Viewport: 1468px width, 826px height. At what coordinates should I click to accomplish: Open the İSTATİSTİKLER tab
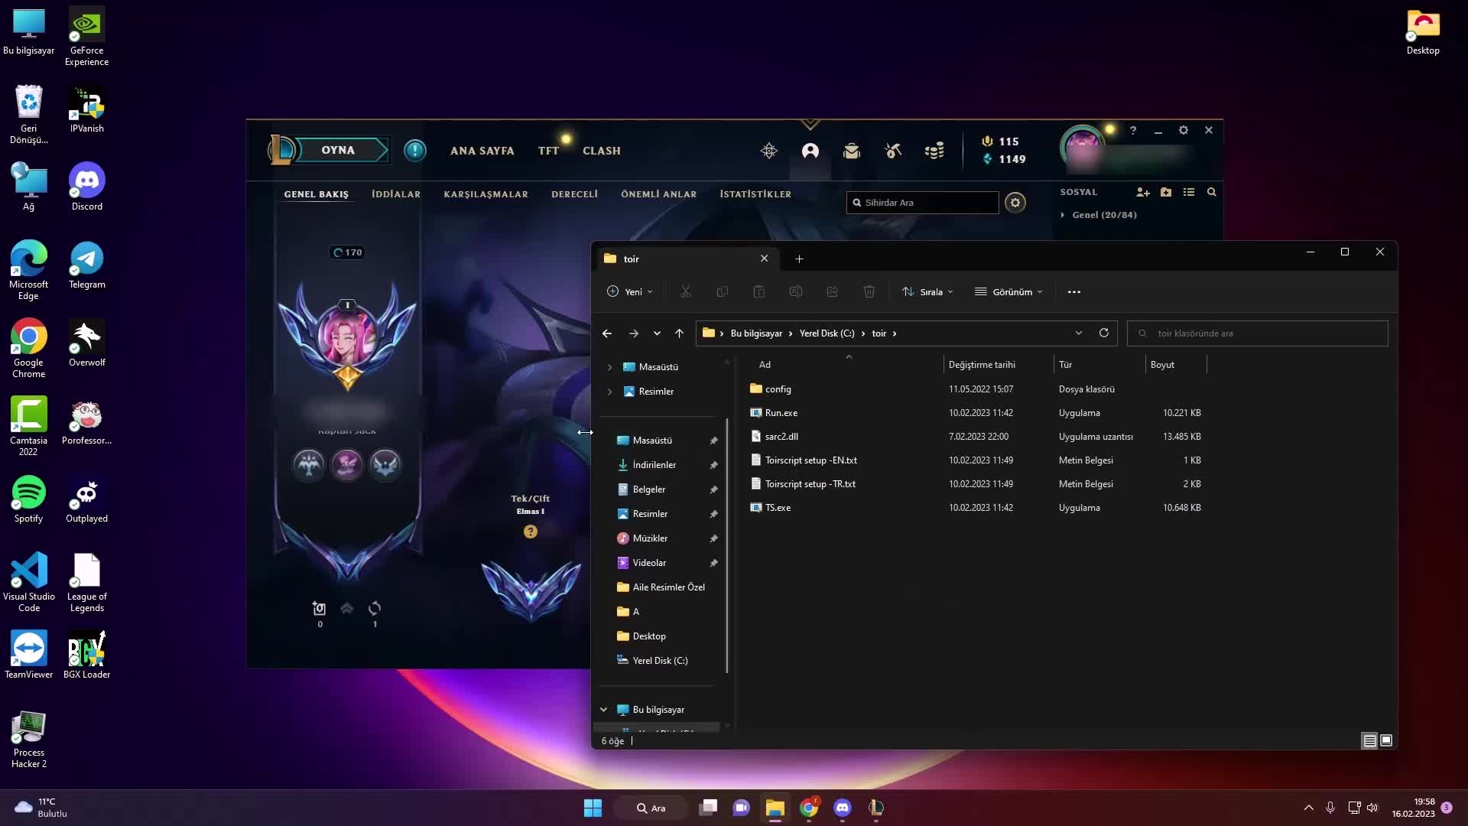pos(755,194)
